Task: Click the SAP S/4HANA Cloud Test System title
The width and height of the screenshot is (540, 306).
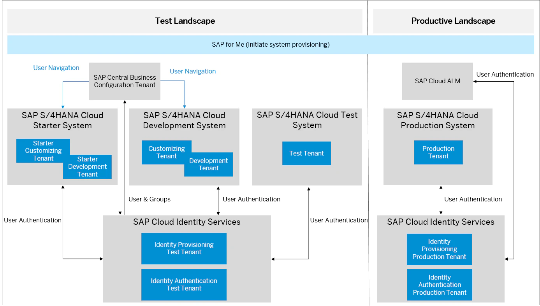Action: tap(307, 120)
